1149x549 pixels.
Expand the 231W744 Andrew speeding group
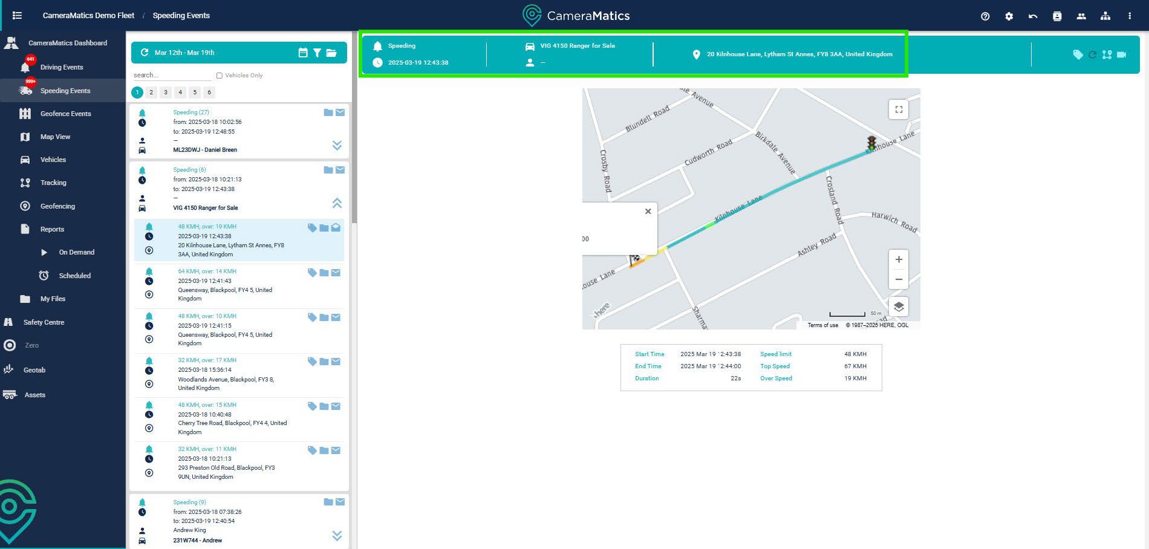(337, 536)
